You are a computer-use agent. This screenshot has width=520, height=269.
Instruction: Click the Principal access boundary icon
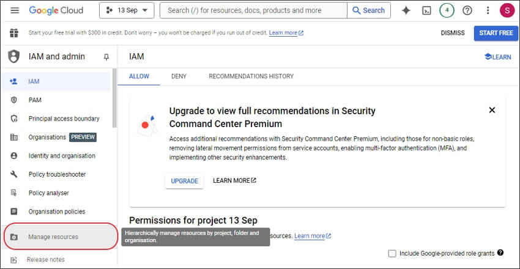(x=13, y=119)
